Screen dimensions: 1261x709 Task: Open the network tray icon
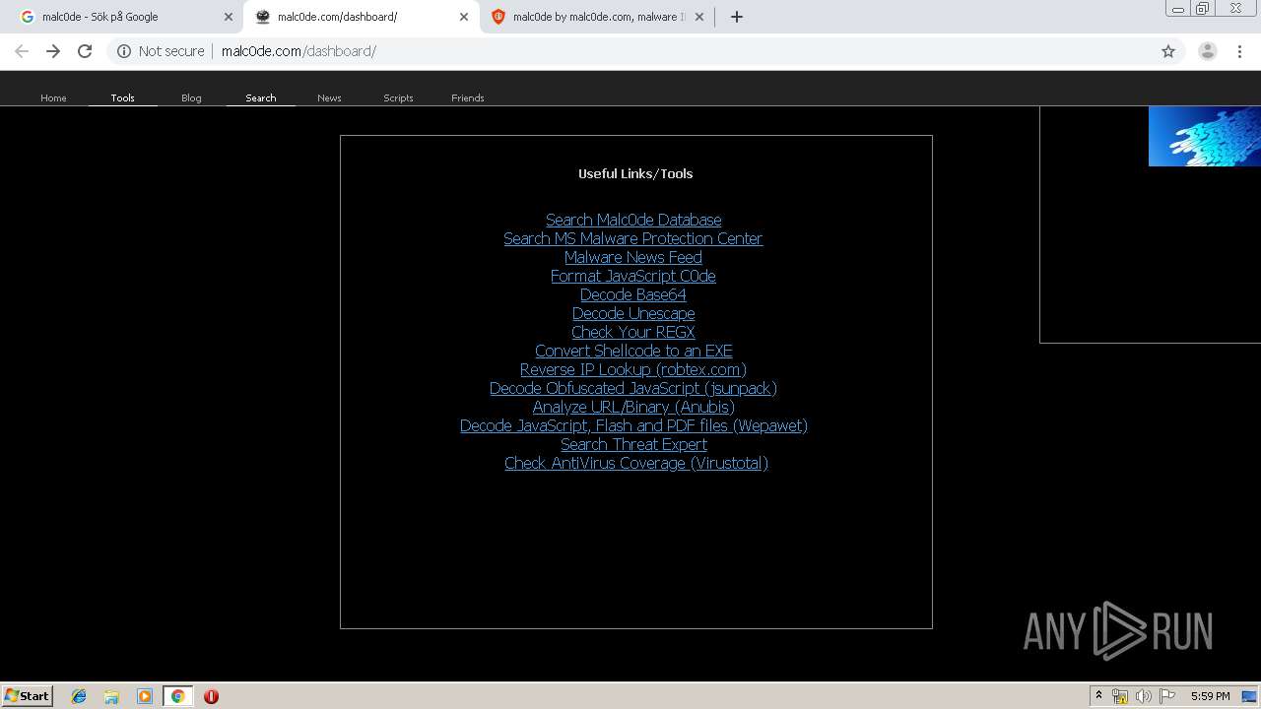(x=1120, y=696)
